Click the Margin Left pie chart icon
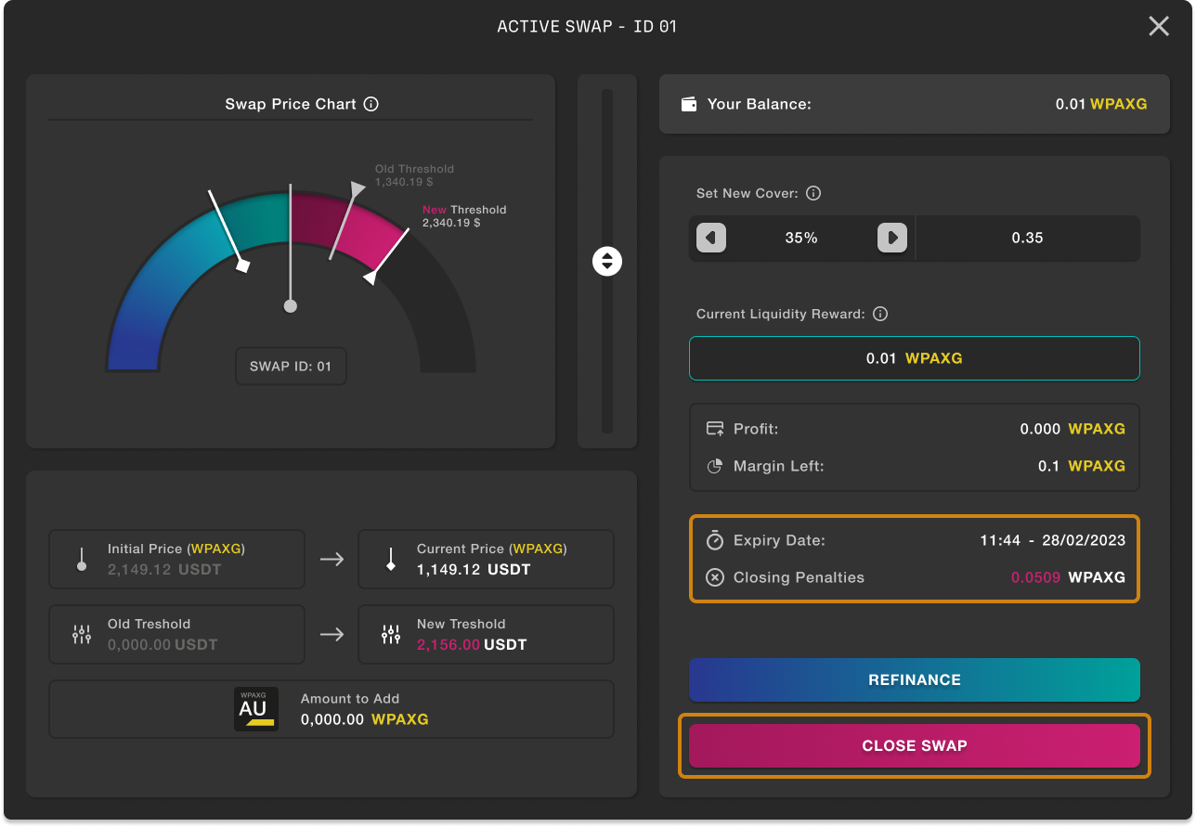1196x827 pixels. [715, 466]
